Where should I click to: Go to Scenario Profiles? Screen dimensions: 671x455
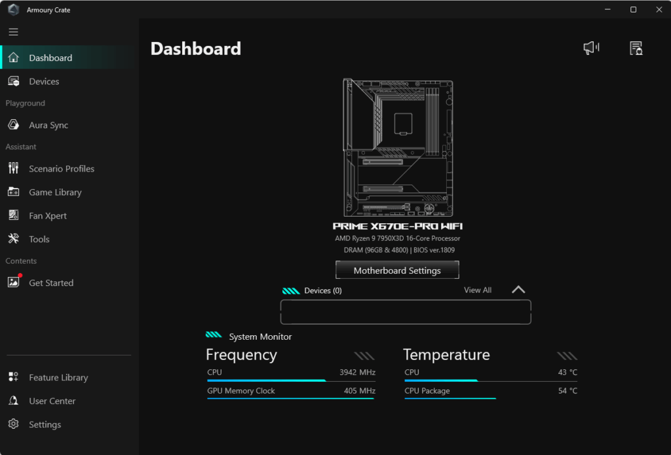pyautogui.click(x=69, y=168)
